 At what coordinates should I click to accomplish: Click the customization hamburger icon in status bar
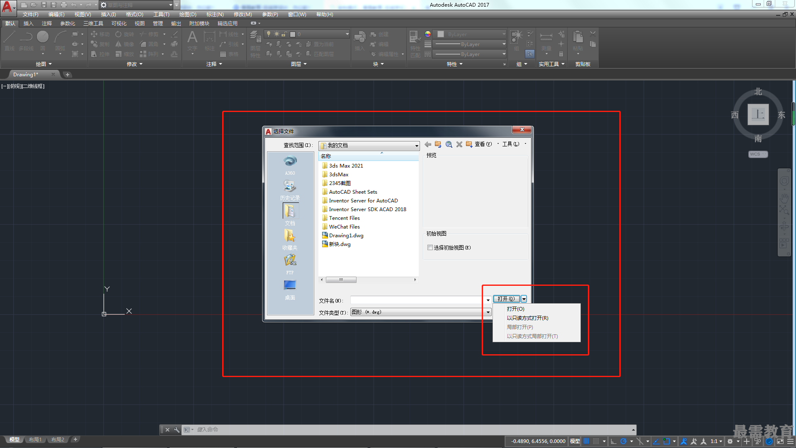click(x=790, y=441)
